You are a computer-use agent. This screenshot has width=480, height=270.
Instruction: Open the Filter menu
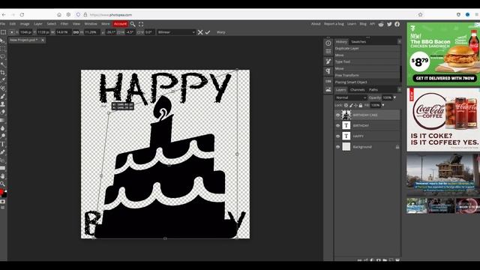64,24
